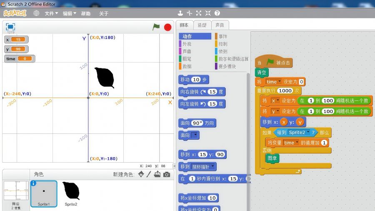The height and width of the screenshot is (211, 375).
Task: Click the green flag to run
Action: (x=156, y=27)
